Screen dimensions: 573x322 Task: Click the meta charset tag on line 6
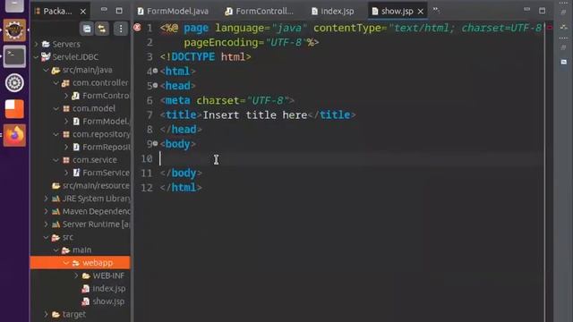click(227, 100)
